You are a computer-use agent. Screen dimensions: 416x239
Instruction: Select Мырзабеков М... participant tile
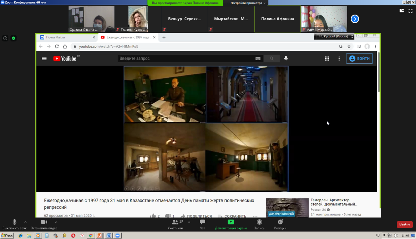coord(231,19)
